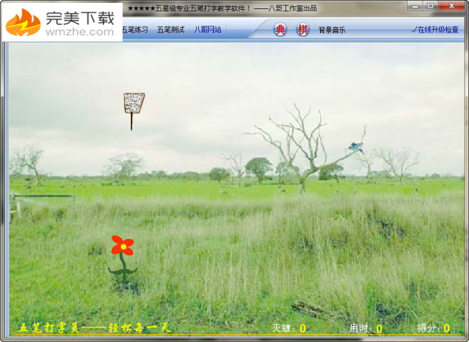Viewport: 469px width, 342px height.
Task: Close the typing software window
Action: [452, 6]
